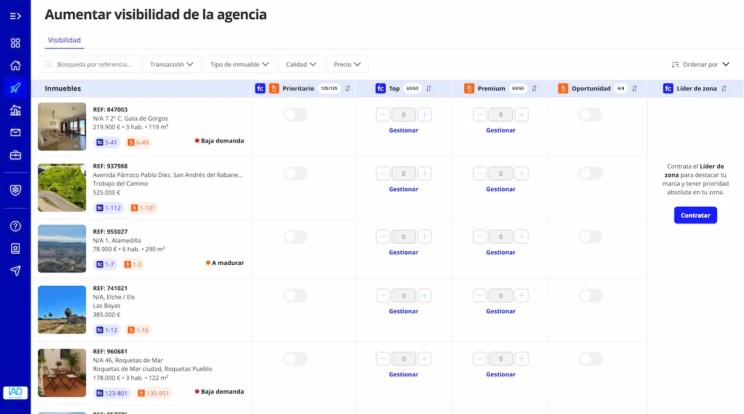This screenshot has height=414, width=744.
Task: Sort by the Top column arrows
Action: click(429, 88)
